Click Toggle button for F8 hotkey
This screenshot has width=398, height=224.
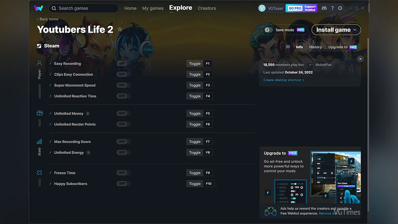[195, 152]
